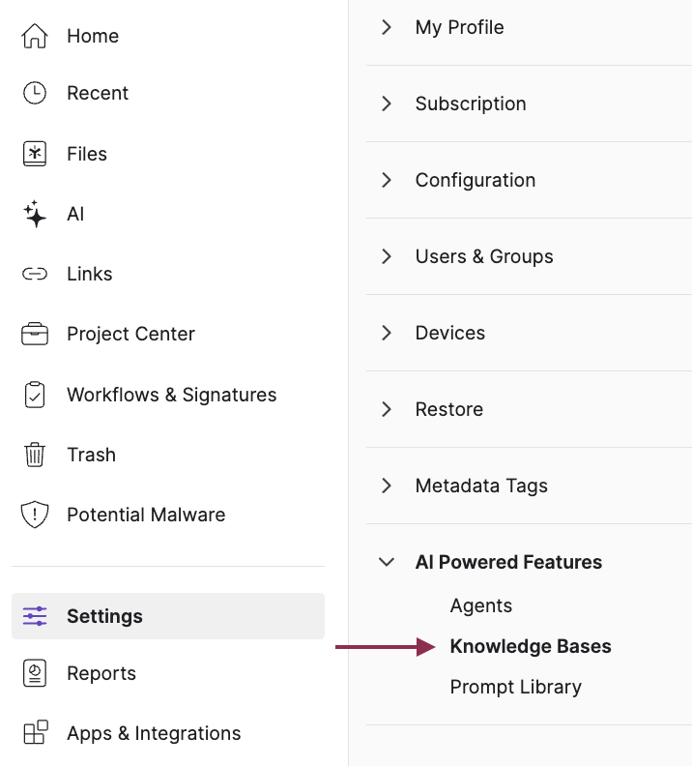The height and width of the screenshot is (766, 692).
Task: Click the Apps & Integrations grid icon
Action: [36, 732]
